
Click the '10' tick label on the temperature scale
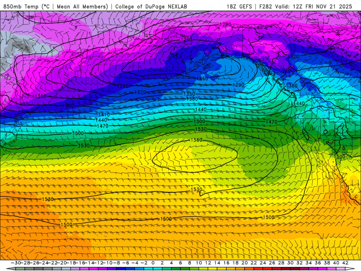click(199, 263)
